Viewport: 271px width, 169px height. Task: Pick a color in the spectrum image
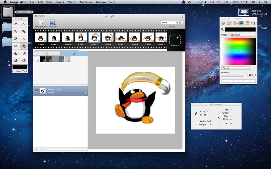238,51
